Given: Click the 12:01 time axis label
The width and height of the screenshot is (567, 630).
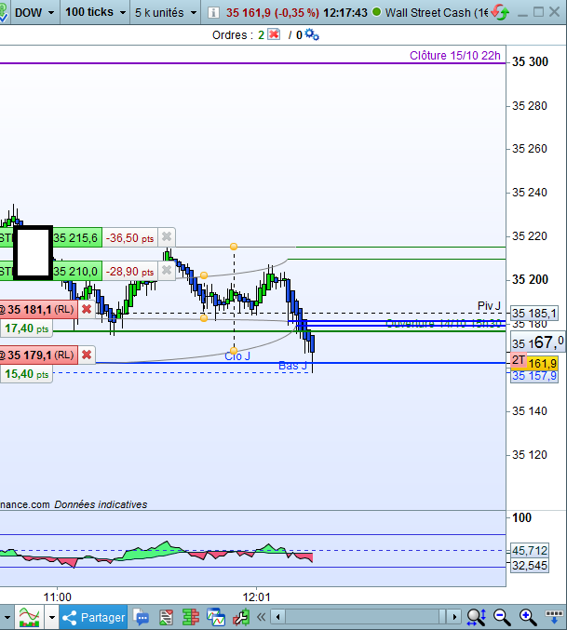Looking at the screenshot, I should click(x=256, y=596).
